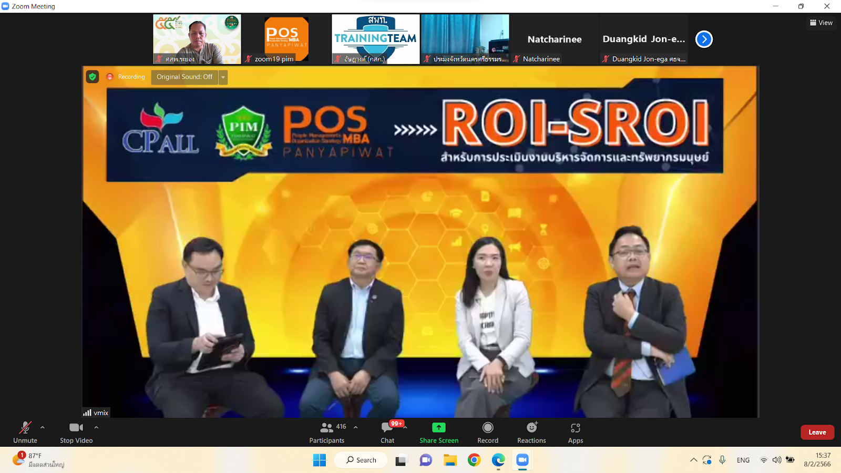Open audio options arrow beside Unmute
The image size is (841, 473).
coord(43,427)
